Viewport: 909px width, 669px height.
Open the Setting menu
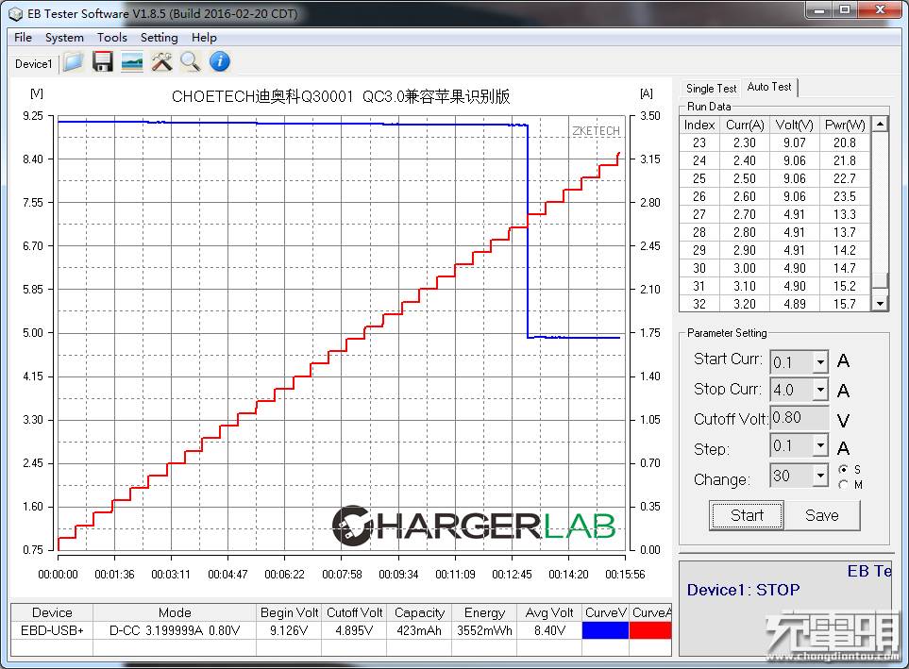pos(159,38)
